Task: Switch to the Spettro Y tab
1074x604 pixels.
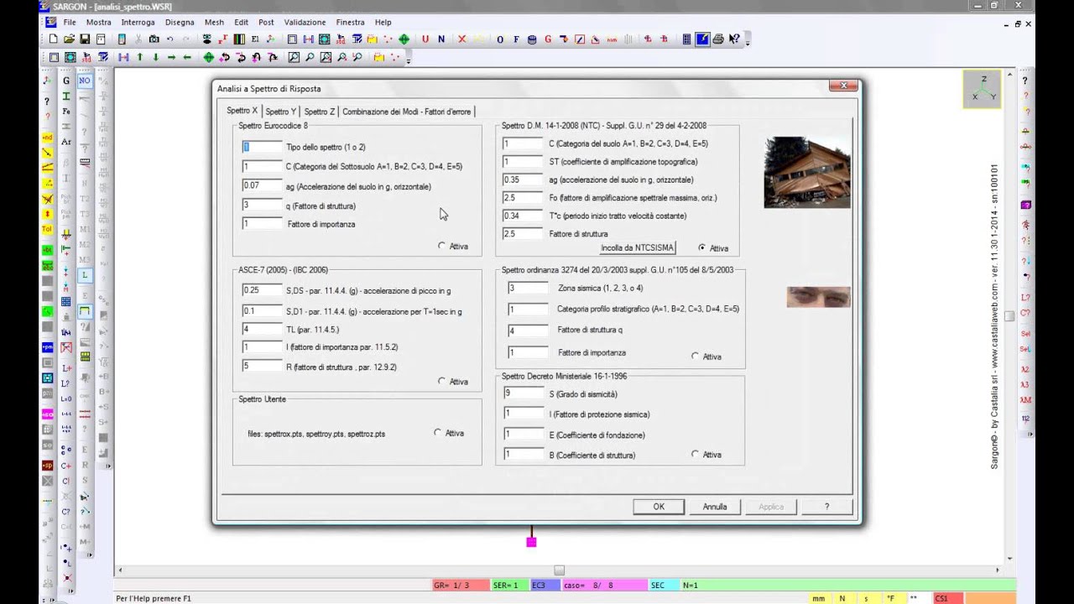Action: 280,112
